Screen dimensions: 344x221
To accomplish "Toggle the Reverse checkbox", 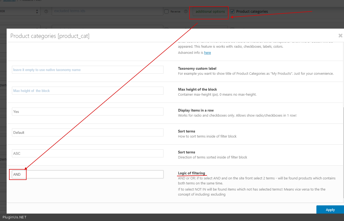I will (166, 11).
